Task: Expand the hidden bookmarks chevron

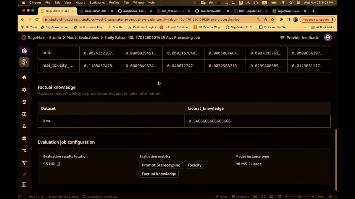Action: (x=306, y=27)
